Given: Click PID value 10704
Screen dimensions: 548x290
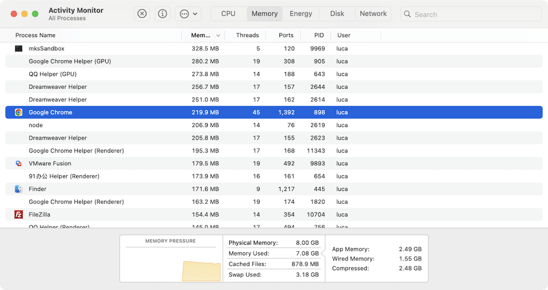Looking at the screenshot, I should pyautogui.click(x=316, y=214).
